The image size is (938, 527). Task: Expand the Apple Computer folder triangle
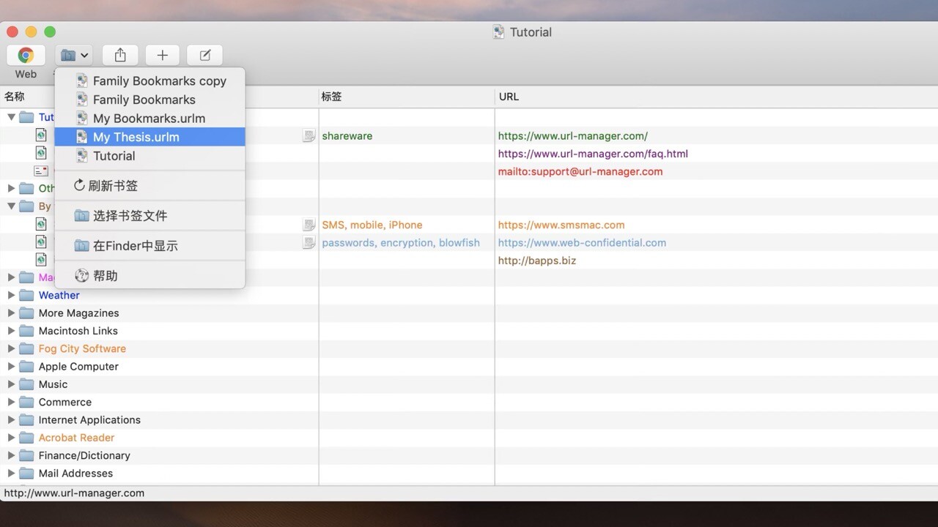[11, 366]
